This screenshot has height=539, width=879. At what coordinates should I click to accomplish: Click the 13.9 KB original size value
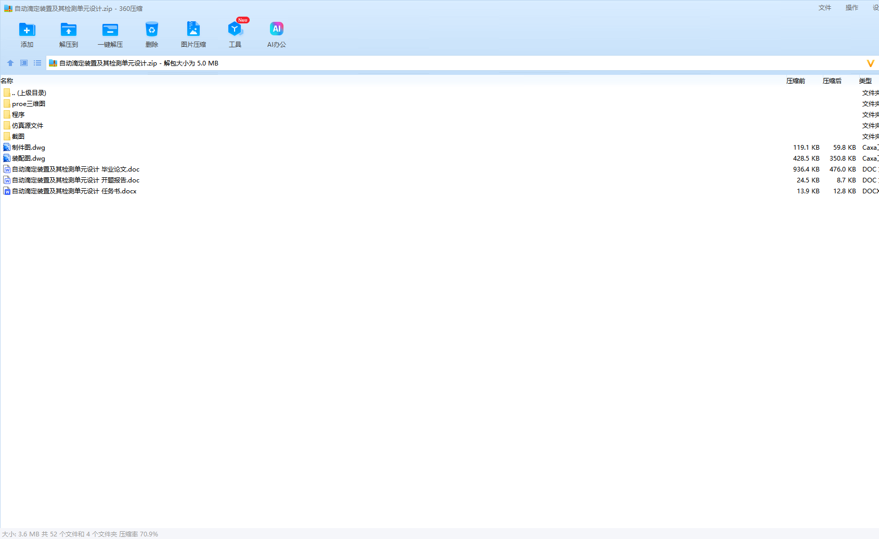click(808, 191)
